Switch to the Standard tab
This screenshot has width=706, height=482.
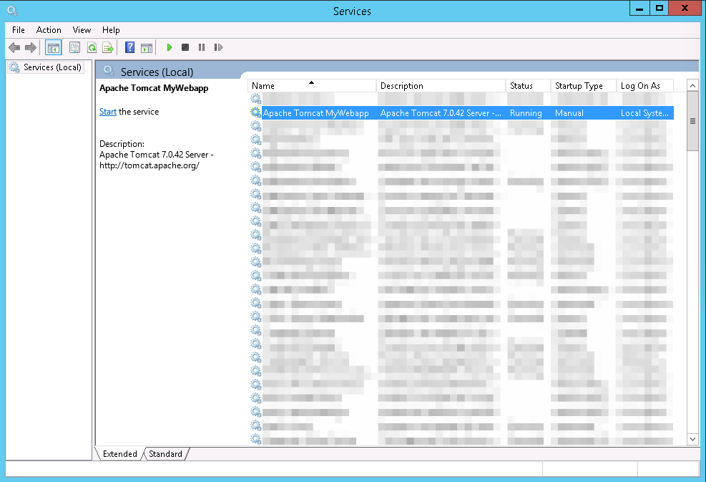(x=165, y=454)
